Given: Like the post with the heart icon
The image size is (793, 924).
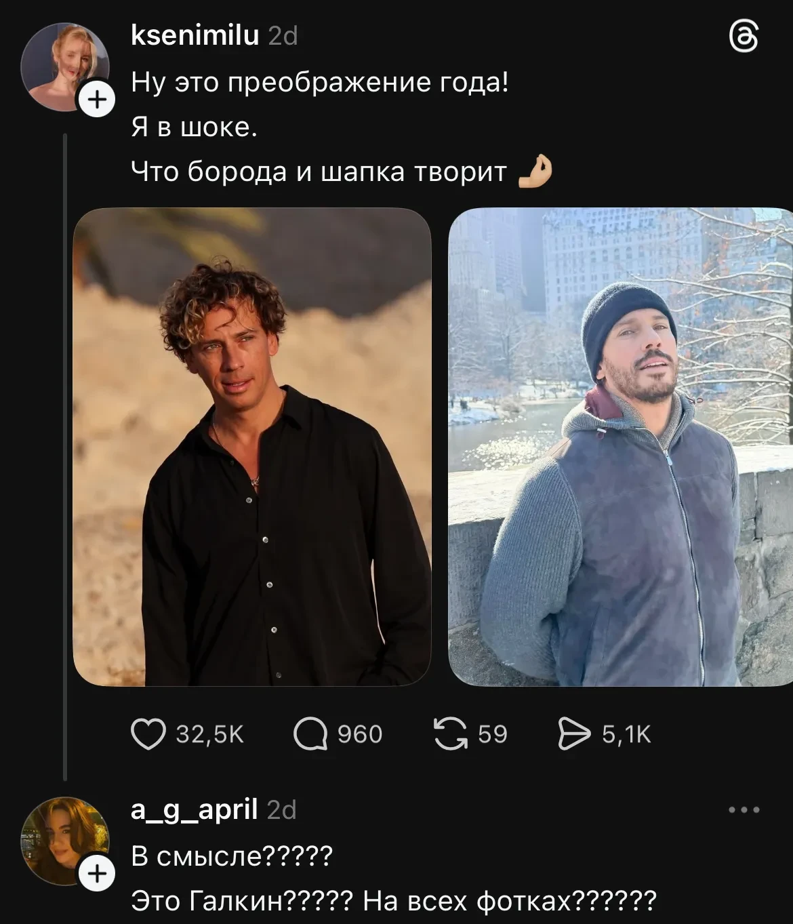Looking at the screenshot, I should (148, 734).
